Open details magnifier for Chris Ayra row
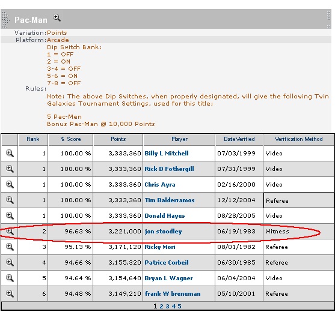 coord(10,184)
